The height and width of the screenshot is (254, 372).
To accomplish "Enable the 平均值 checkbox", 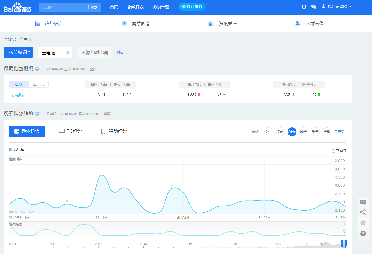I will pos(334,151).
